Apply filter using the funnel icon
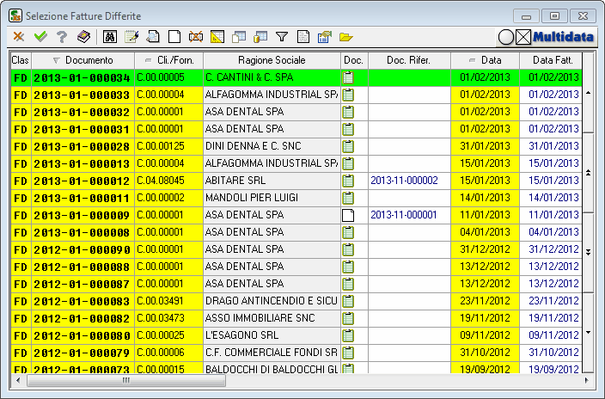This screenshot has height=399, width=605. (x=282, y=37)
